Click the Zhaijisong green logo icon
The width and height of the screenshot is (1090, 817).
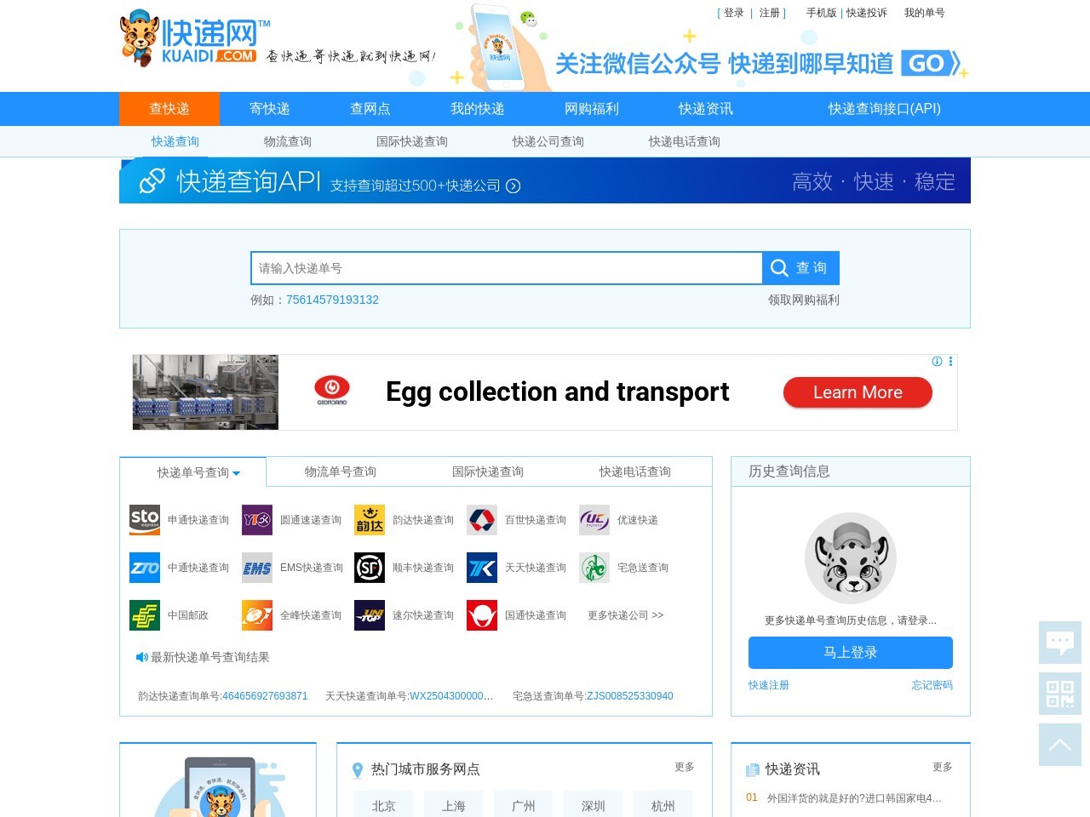point(594,568)
